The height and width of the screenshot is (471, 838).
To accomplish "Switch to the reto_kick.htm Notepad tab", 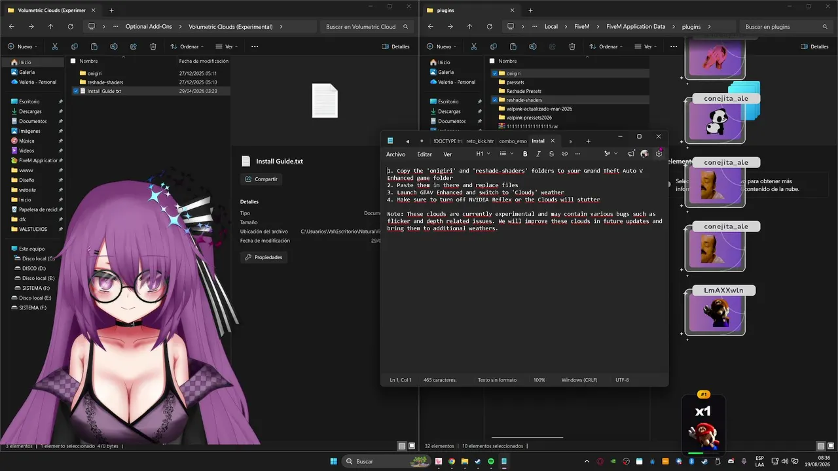I will point(480,141).
